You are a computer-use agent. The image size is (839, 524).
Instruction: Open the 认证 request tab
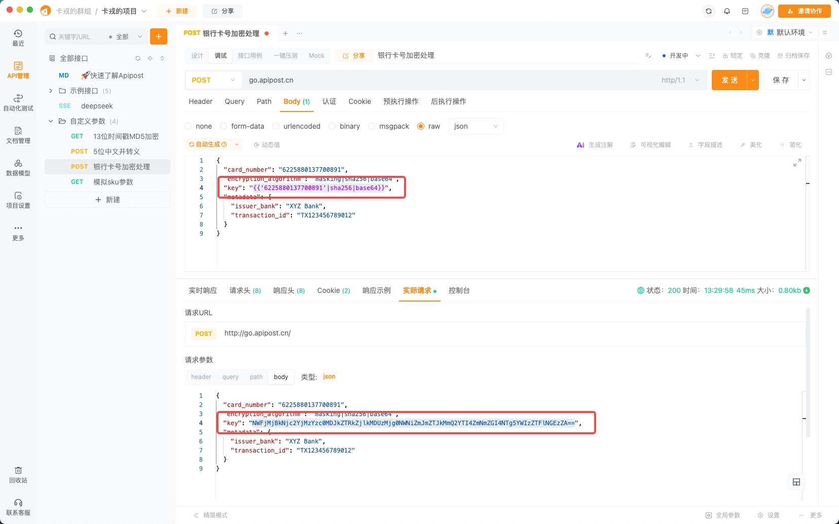[330, 101]
